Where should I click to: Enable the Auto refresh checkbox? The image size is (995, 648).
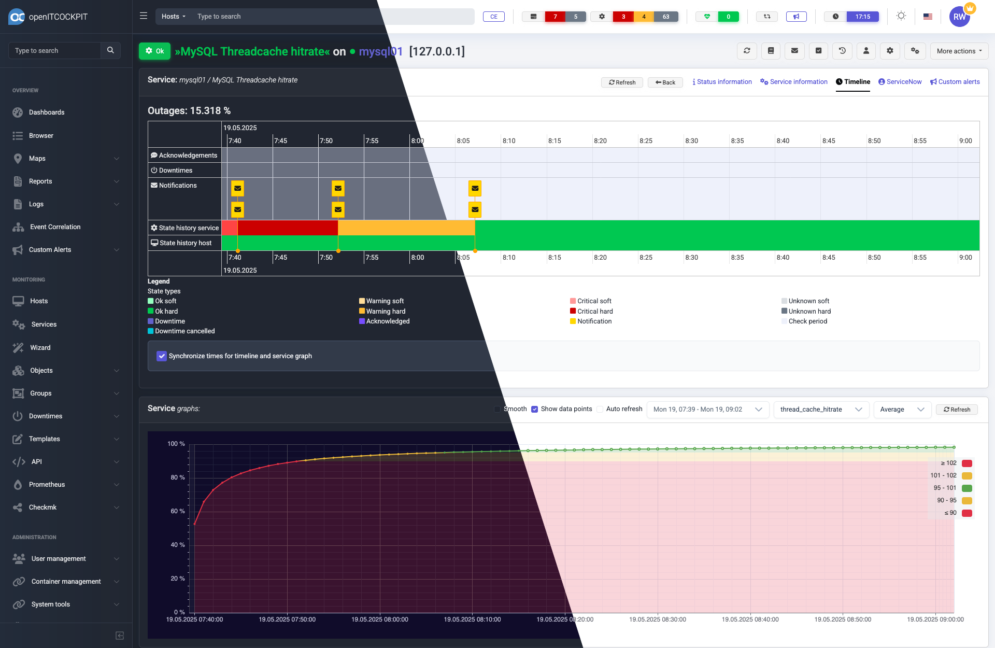[600, 409]
